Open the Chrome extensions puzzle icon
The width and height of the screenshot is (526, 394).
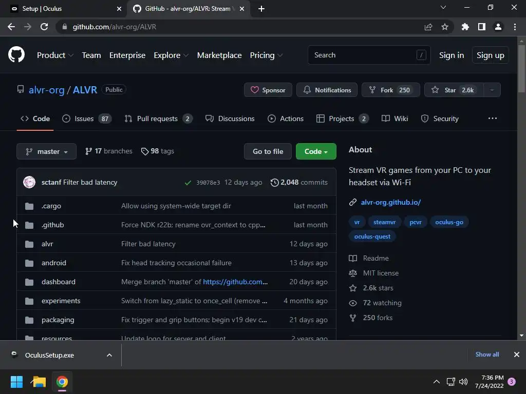point(465,27)
